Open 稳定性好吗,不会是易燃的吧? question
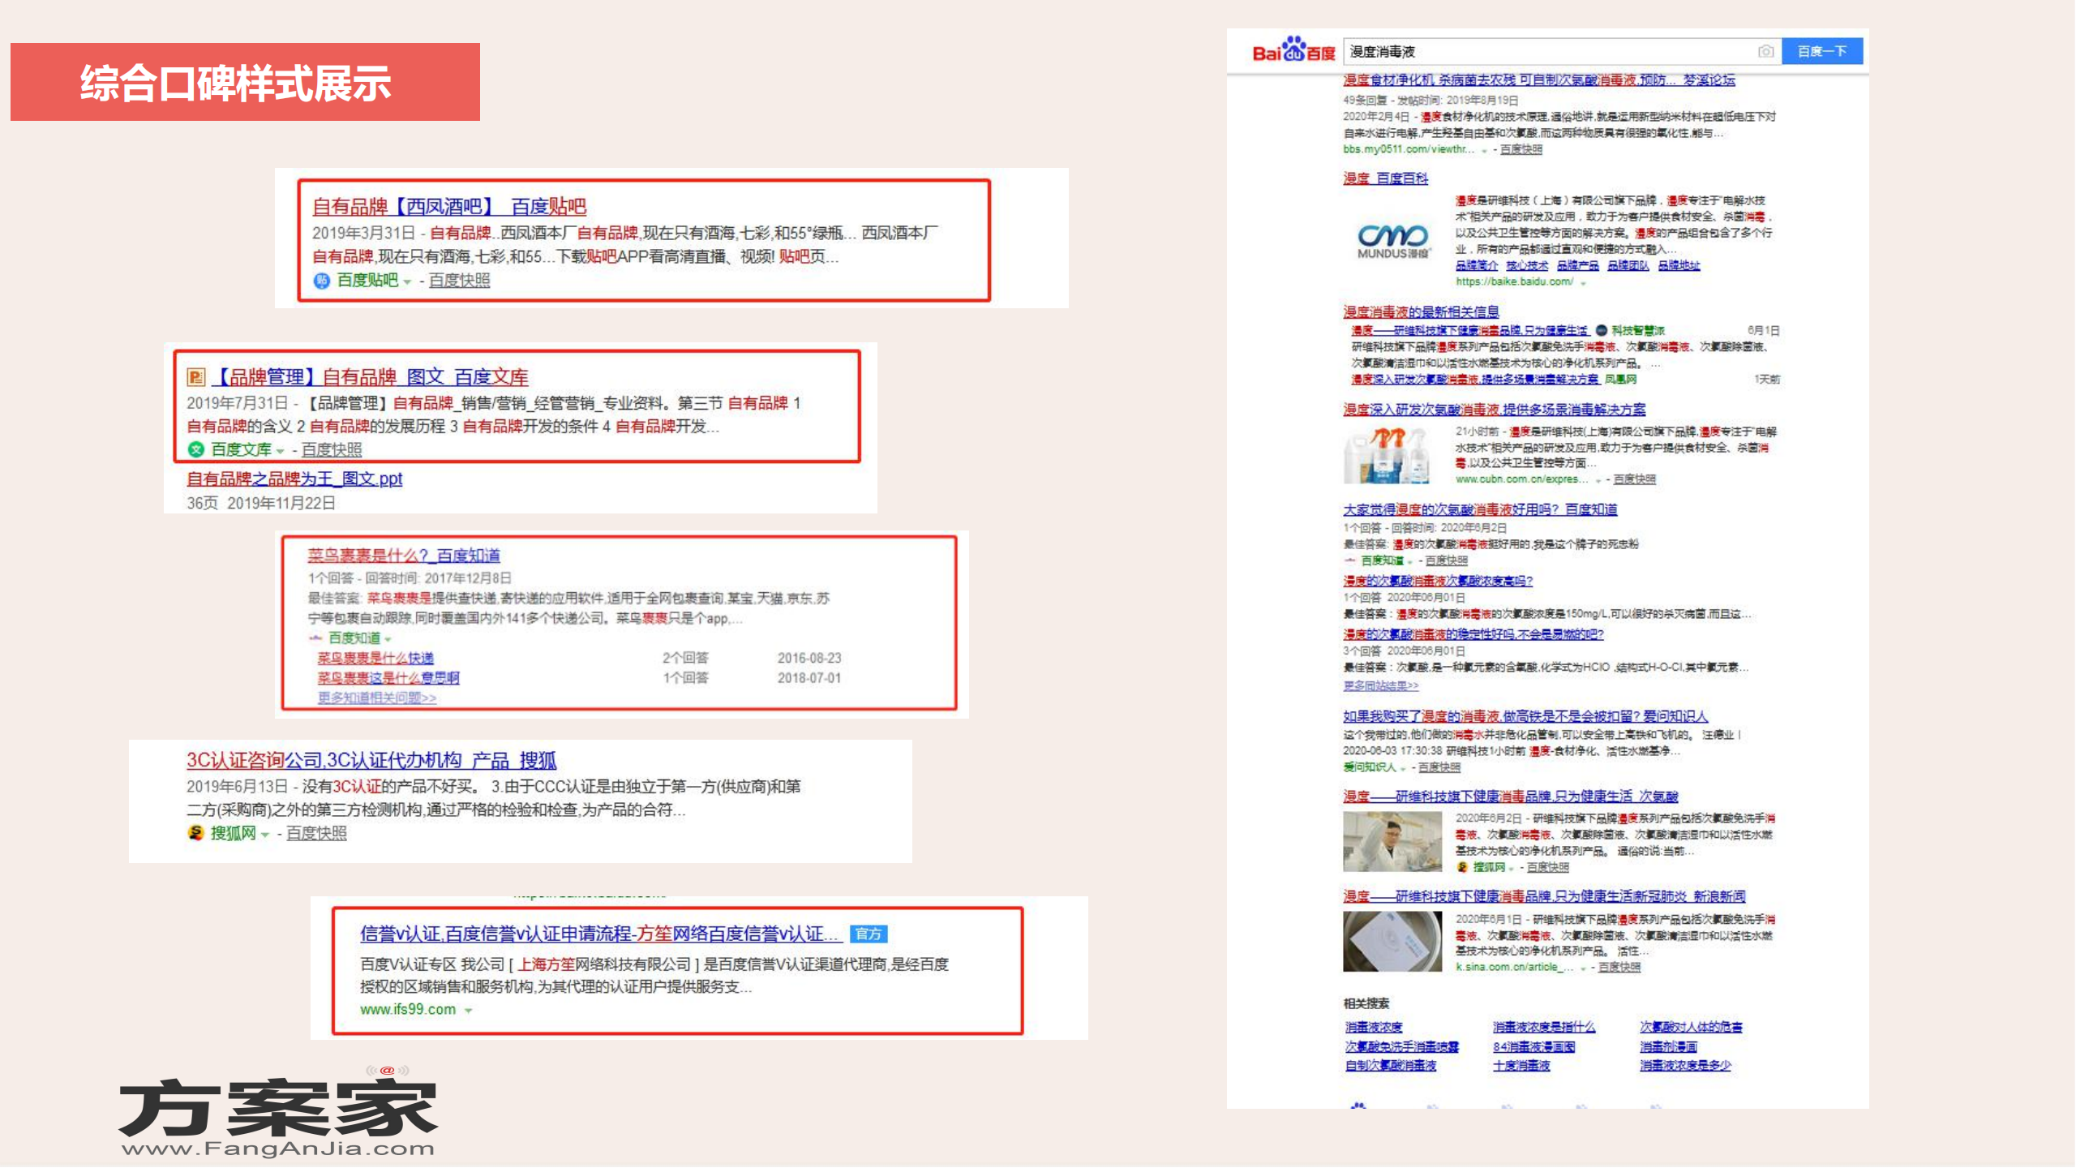 click(x=1473, y=633)
